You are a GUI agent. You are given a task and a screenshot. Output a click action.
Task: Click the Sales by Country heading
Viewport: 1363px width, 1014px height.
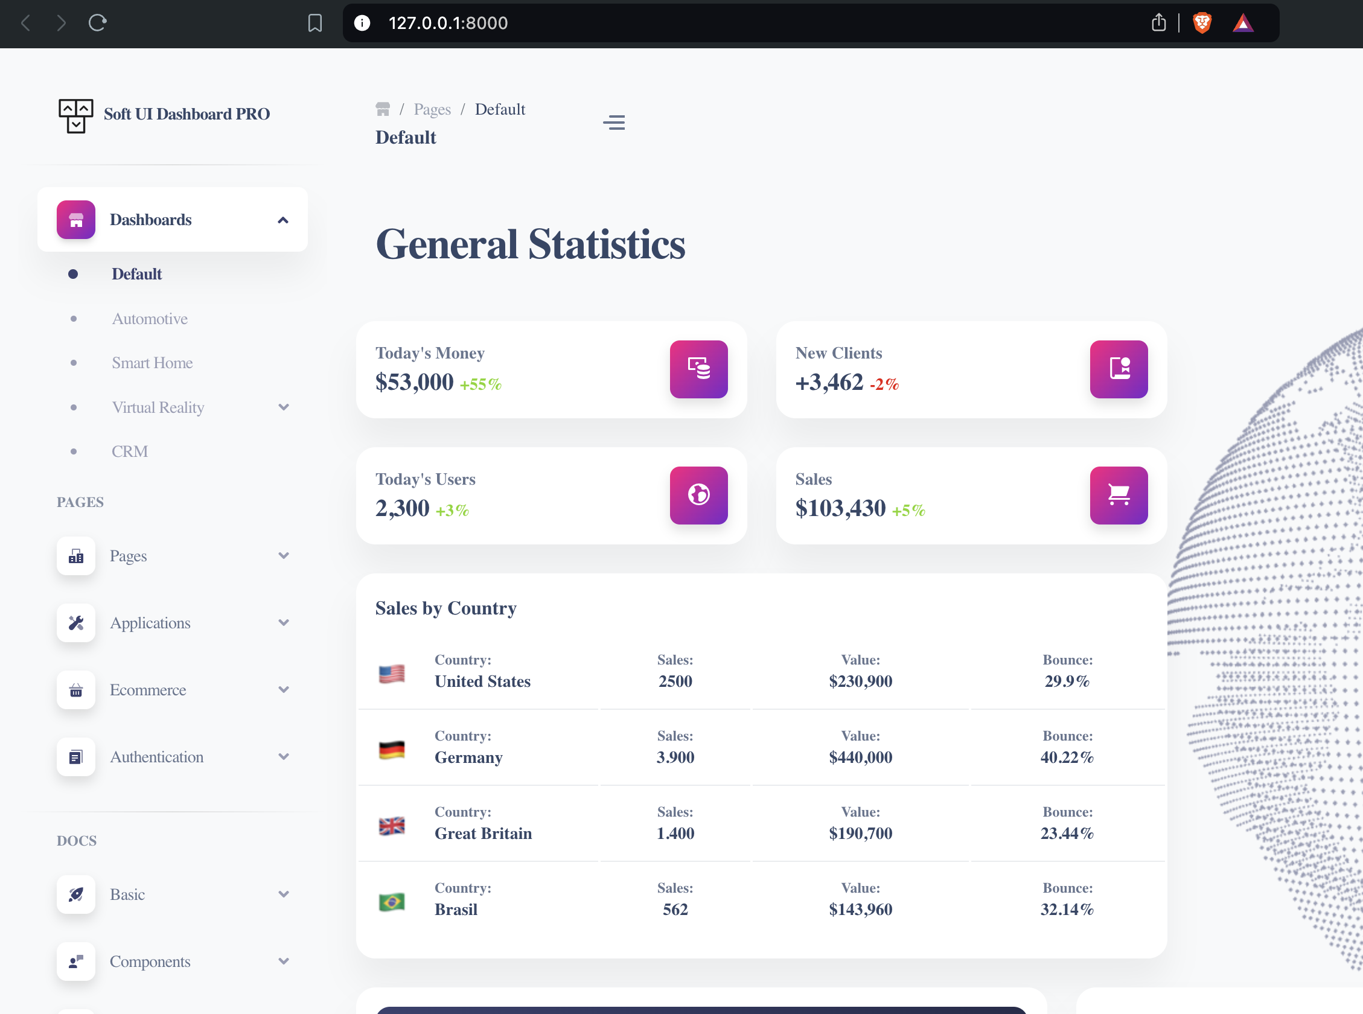446,608
